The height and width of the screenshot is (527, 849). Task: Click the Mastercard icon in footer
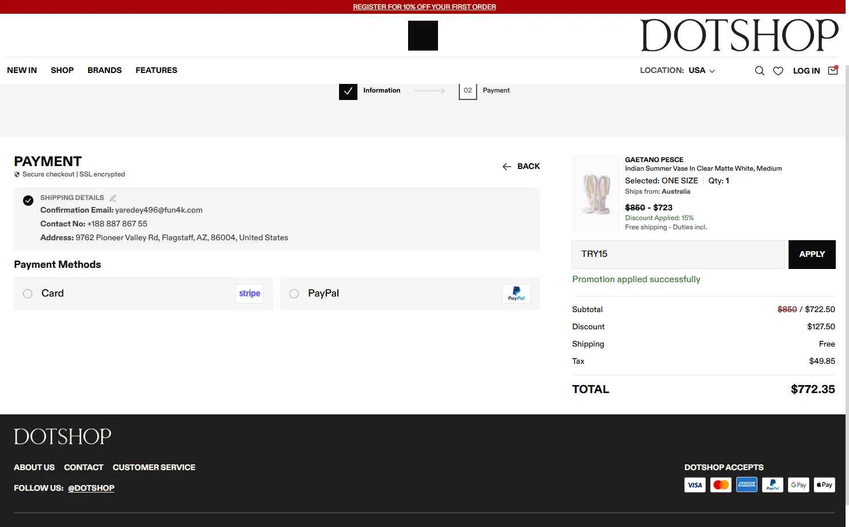(x=721, y=485)
